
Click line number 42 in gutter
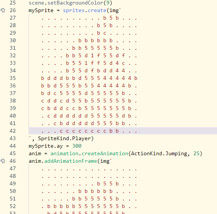pos(13,131)
